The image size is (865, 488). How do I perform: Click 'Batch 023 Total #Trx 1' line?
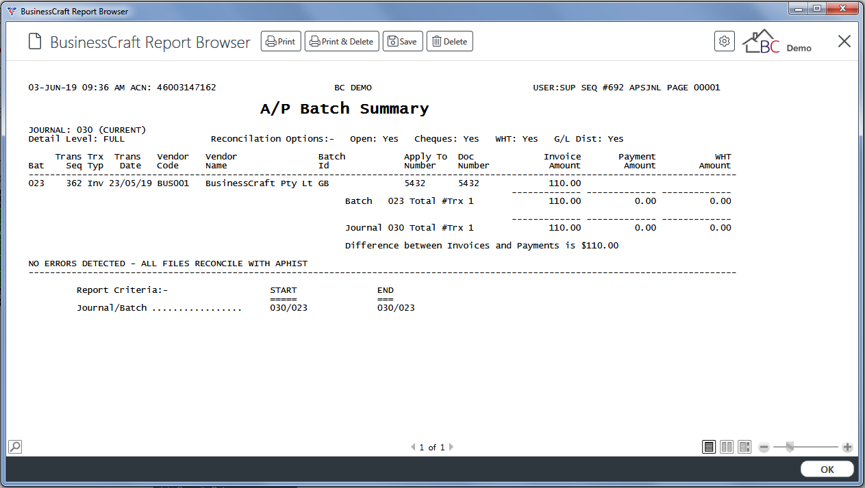point(409,201)
